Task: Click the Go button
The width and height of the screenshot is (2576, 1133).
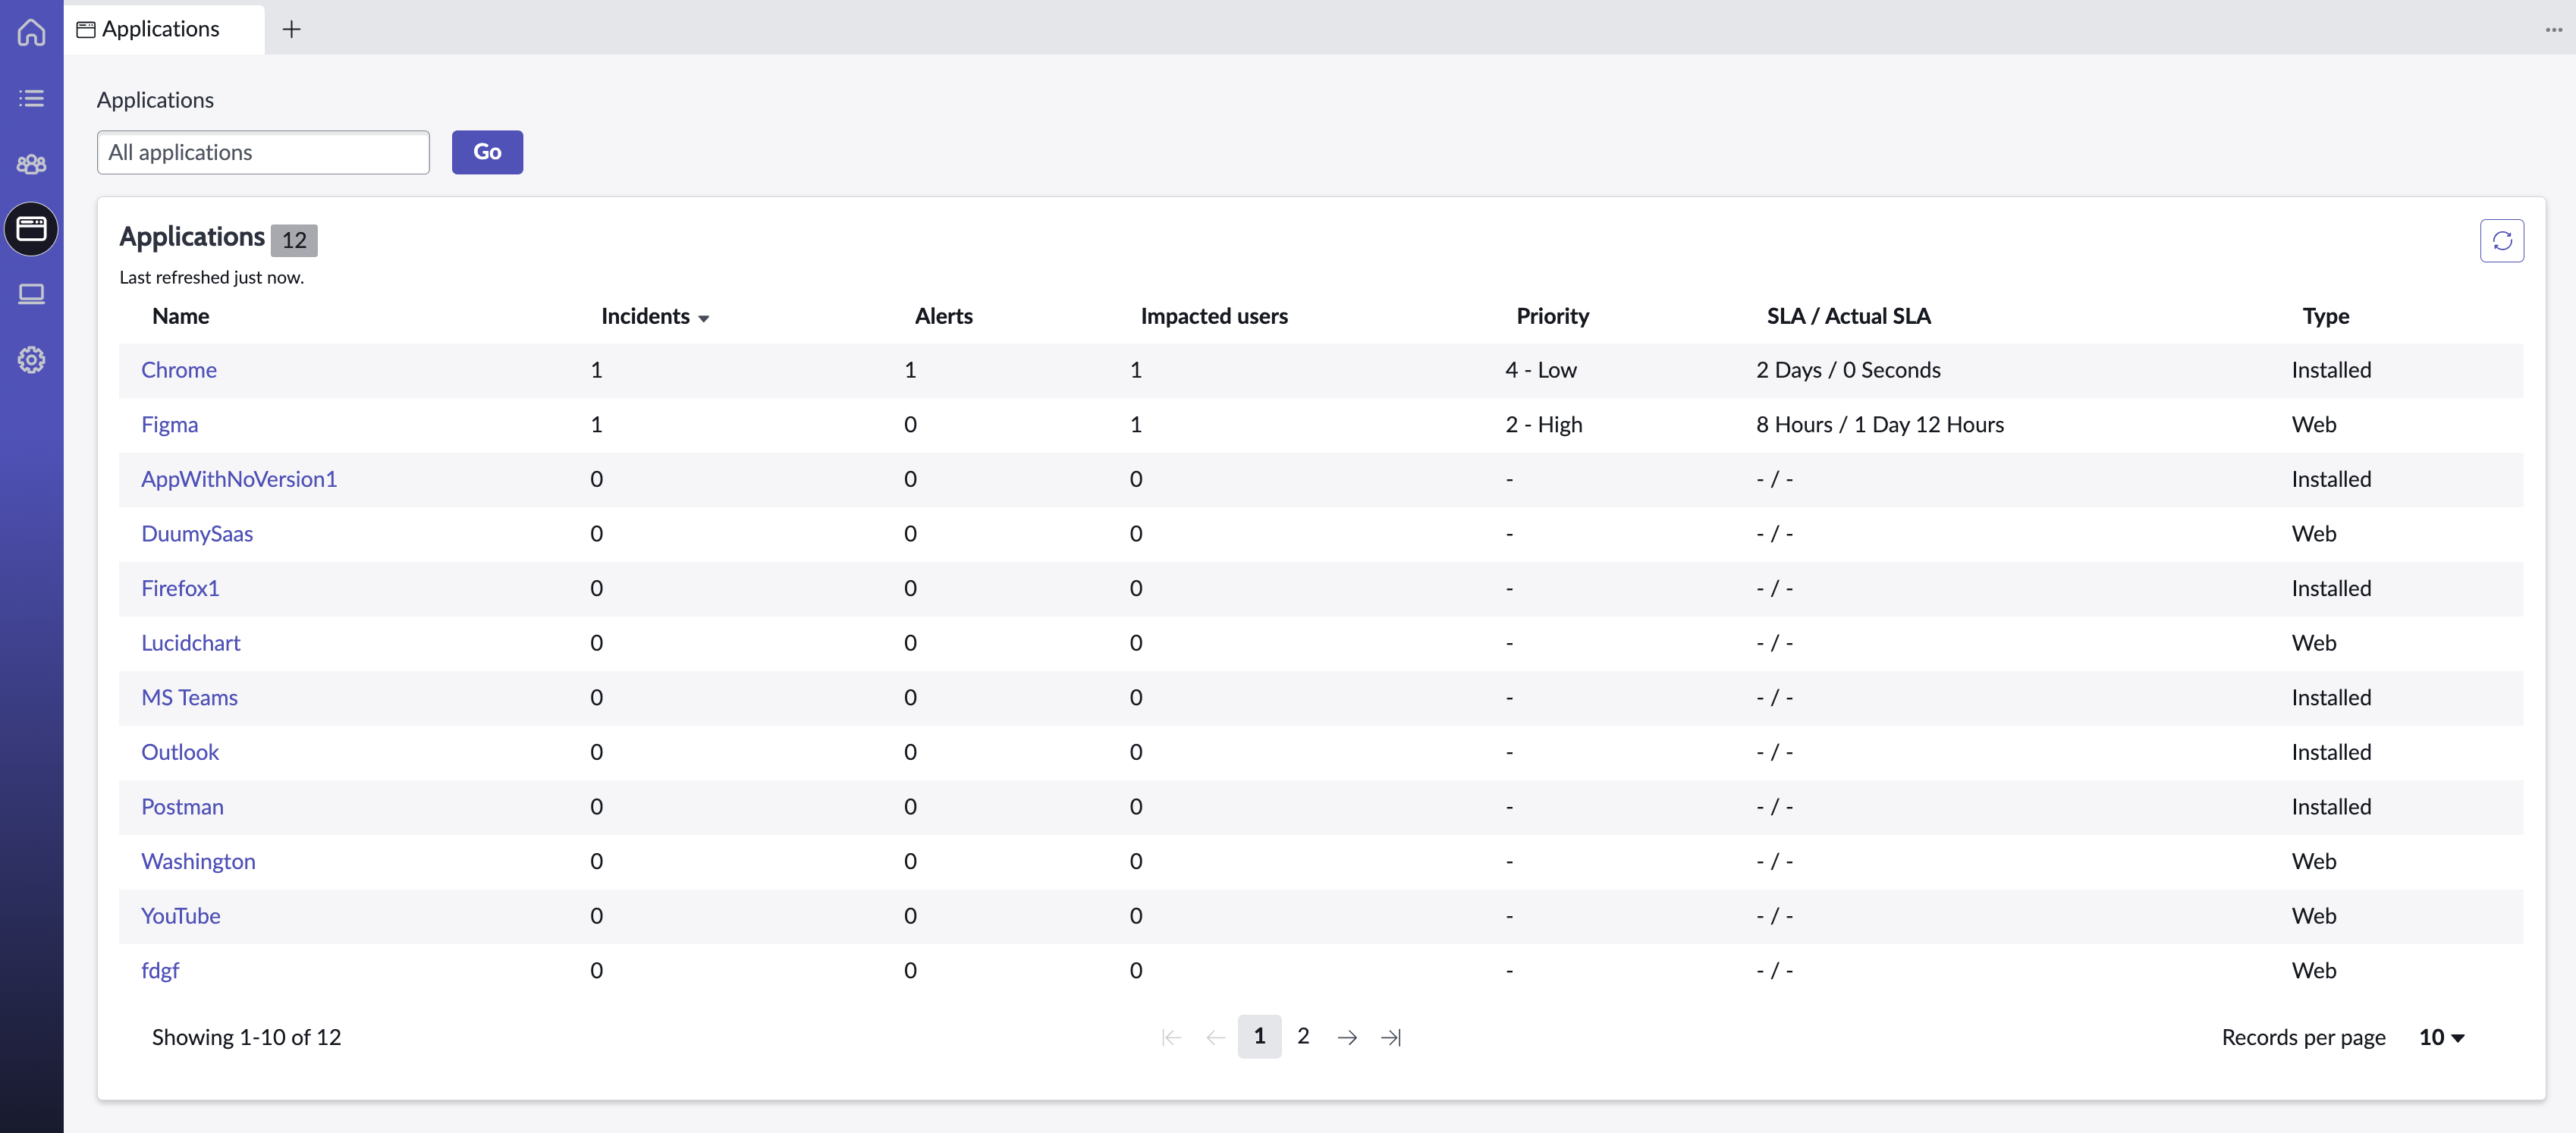Action: [487, 152]
